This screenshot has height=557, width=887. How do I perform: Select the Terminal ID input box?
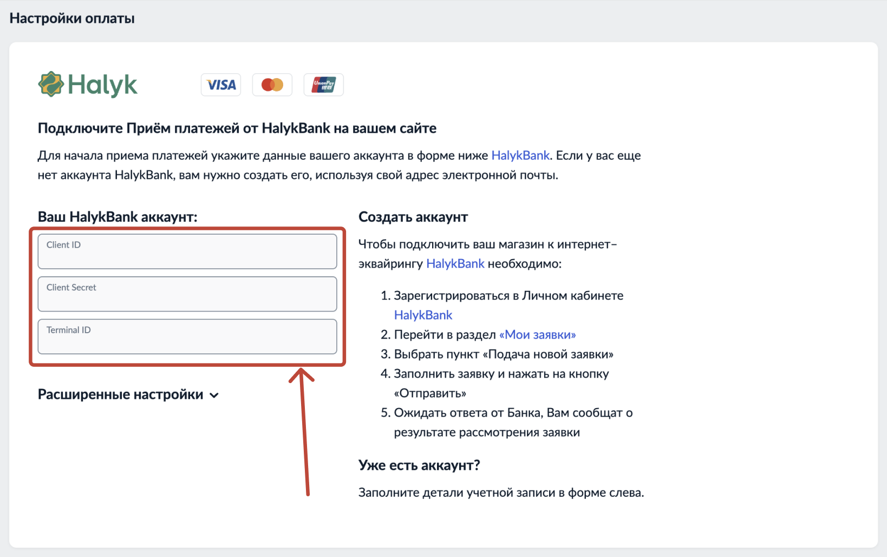(x=187, y=337)
